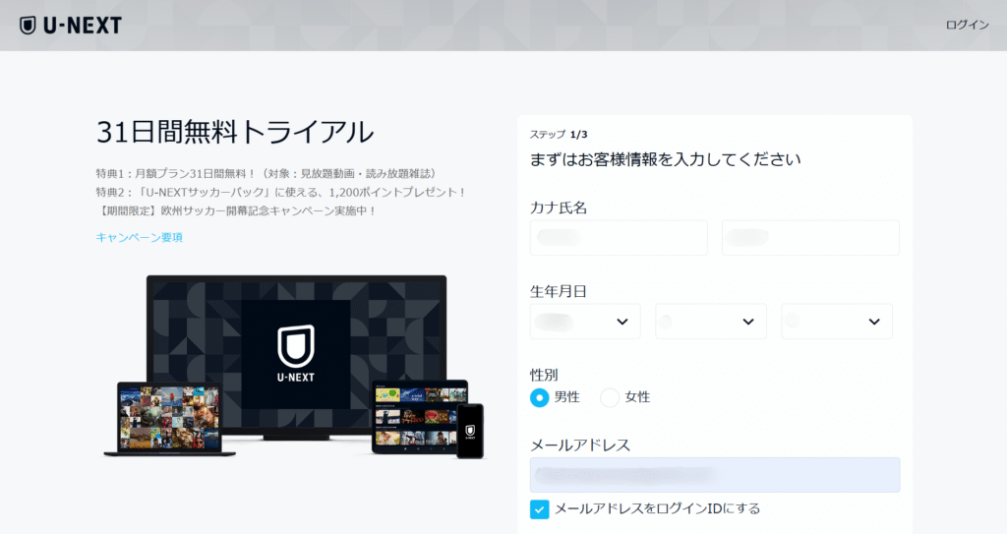Open the ログイン link
This screenshot has height=534, width=1007.
968,25
